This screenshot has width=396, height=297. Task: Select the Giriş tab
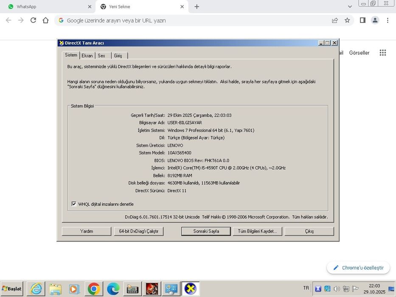point(118,56)
